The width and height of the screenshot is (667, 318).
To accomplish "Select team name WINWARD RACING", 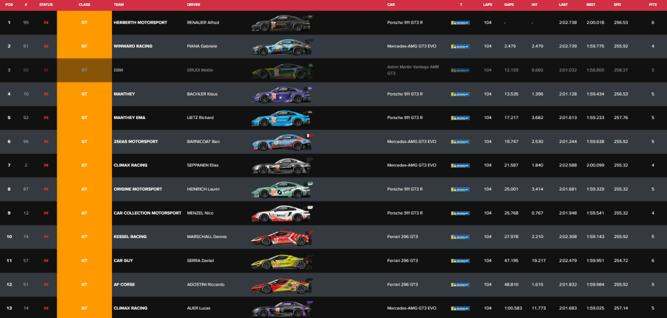I will (x=133, y=46).
